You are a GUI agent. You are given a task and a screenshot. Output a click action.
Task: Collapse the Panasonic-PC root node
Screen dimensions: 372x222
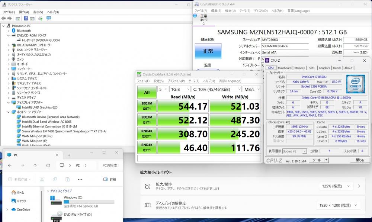click(x=3, y=26)
